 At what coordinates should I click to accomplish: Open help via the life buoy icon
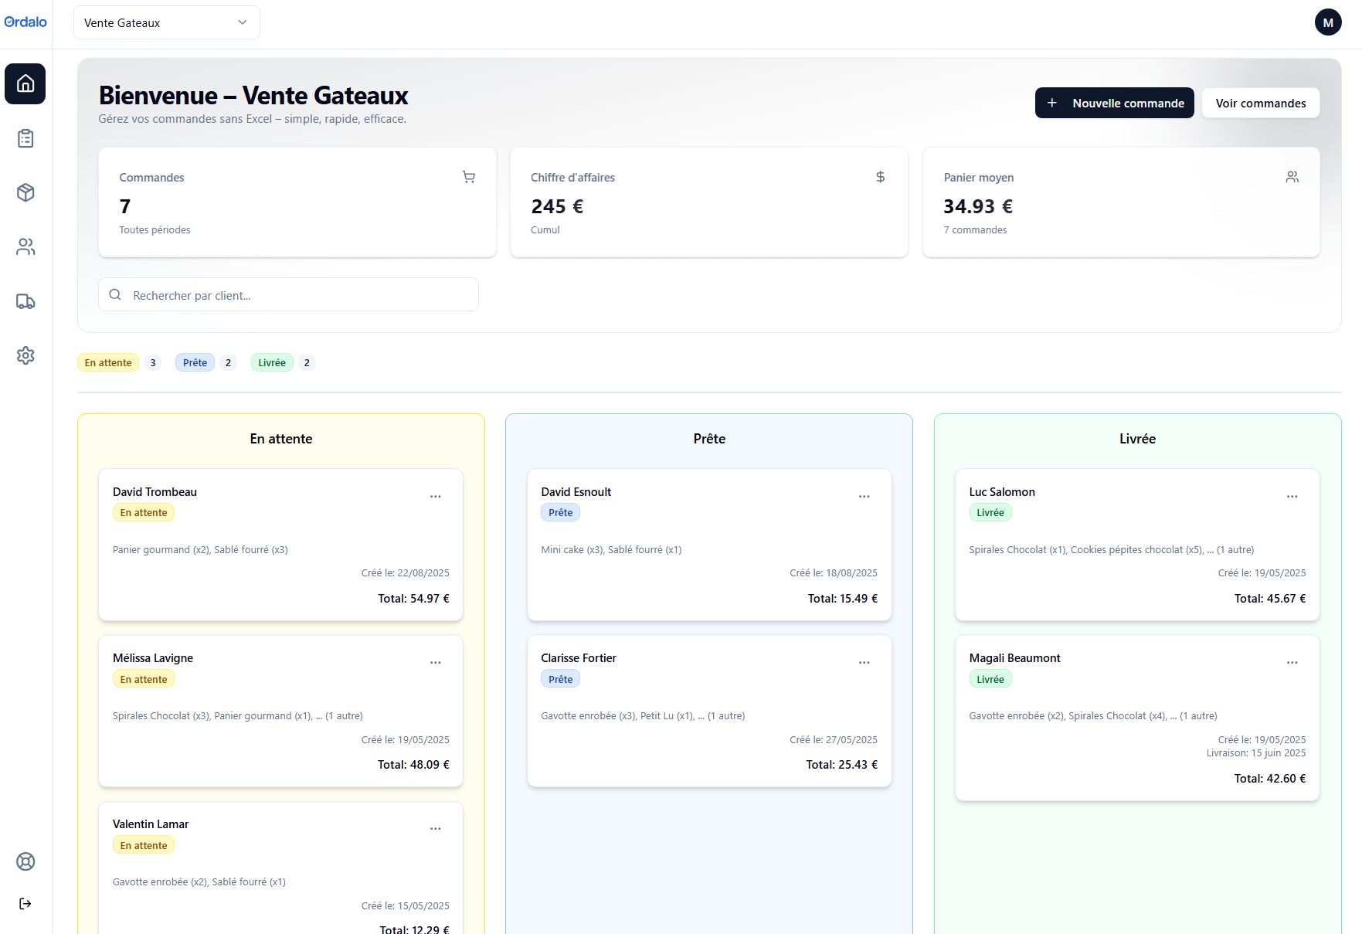click(25, 861)
